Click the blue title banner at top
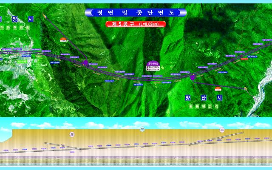Viewport: 272px width, 170px height. (x=136, y=13)
